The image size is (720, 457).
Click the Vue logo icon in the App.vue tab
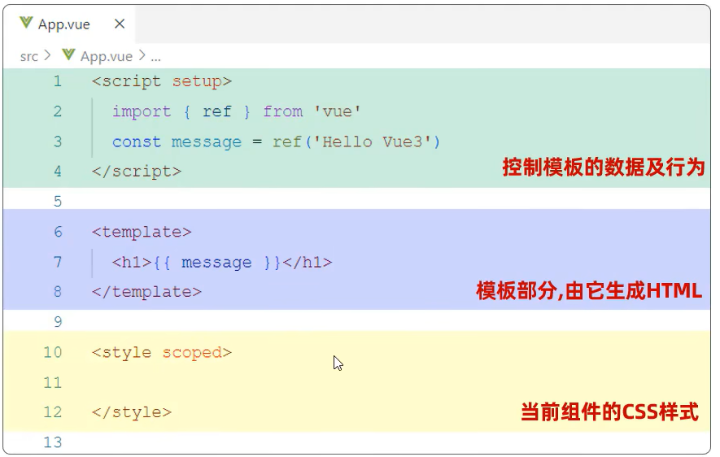[x=26, y=24]
